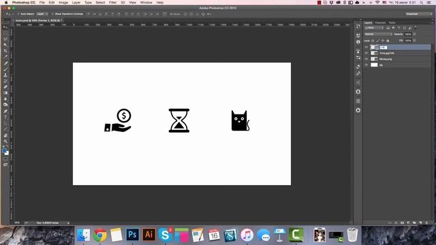Select the Pen tool
436x245 pixels.
point(5,111)
